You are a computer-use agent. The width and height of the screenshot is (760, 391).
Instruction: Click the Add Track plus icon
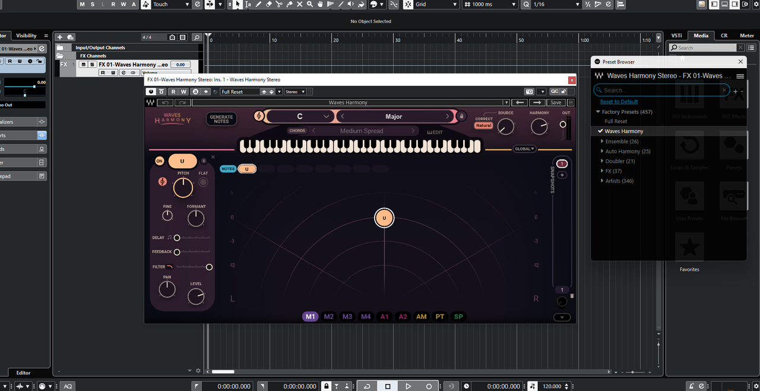click(60, 37)
